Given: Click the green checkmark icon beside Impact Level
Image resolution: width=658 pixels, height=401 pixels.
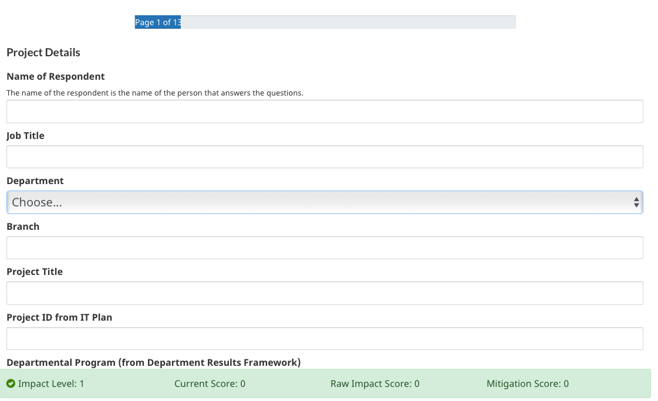Looking at the screenshot, I should (x=11, y=384).
